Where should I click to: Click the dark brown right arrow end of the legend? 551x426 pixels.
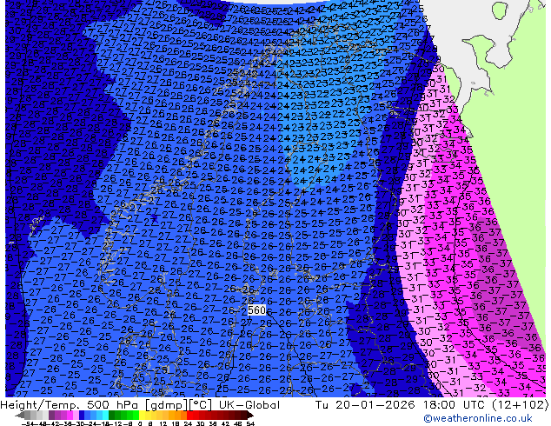tap(249, 416)
